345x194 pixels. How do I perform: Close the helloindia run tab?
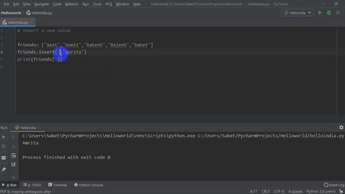tap(40, 128)
